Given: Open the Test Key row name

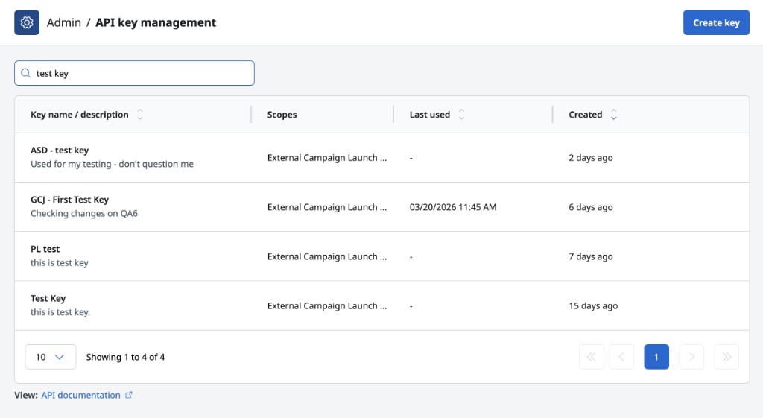Looking at the screenshot, I should (x=48, y=298).
